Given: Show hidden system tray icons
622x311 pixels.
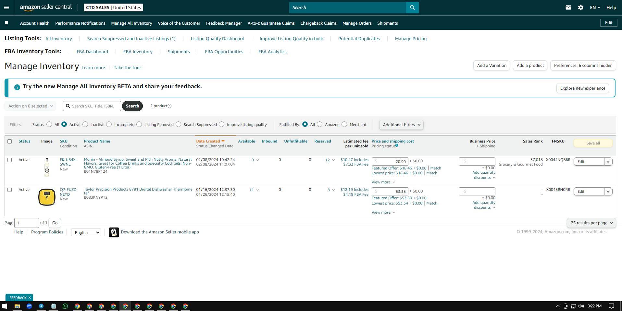Looking at the screenshot, I should click(558, 306).
